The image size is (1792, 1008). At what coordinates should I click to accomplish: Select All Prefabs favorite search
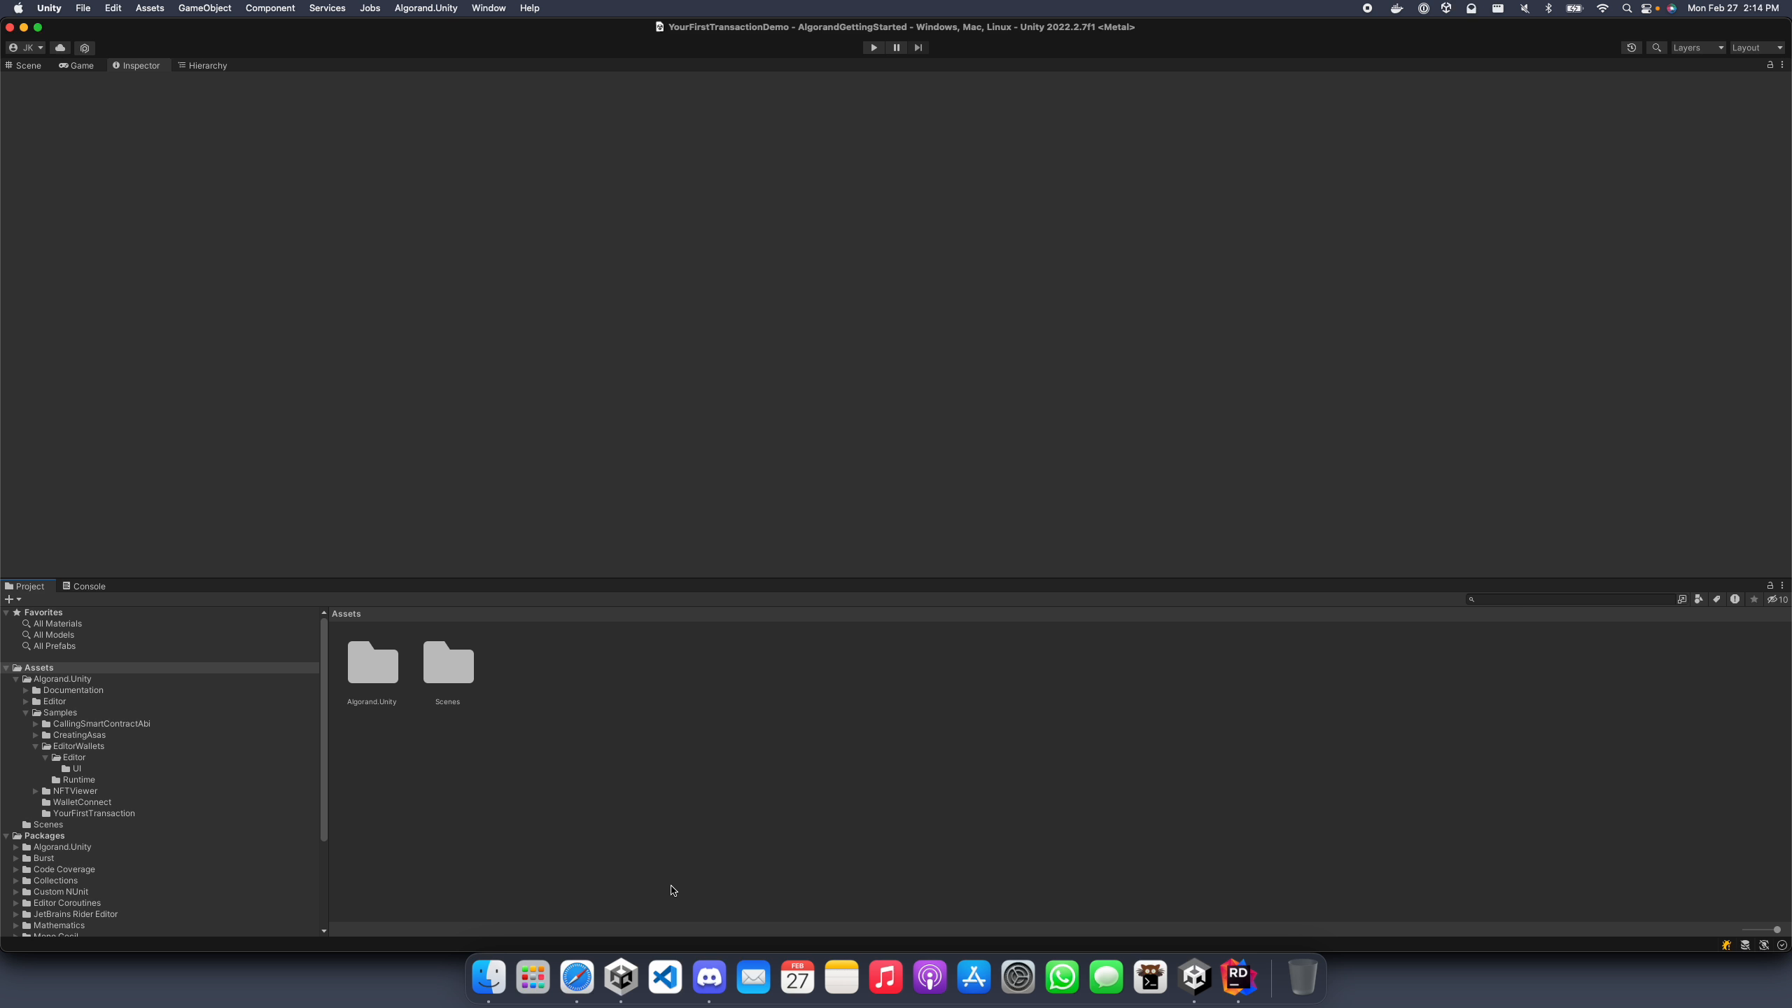click(x=54, y=646)
